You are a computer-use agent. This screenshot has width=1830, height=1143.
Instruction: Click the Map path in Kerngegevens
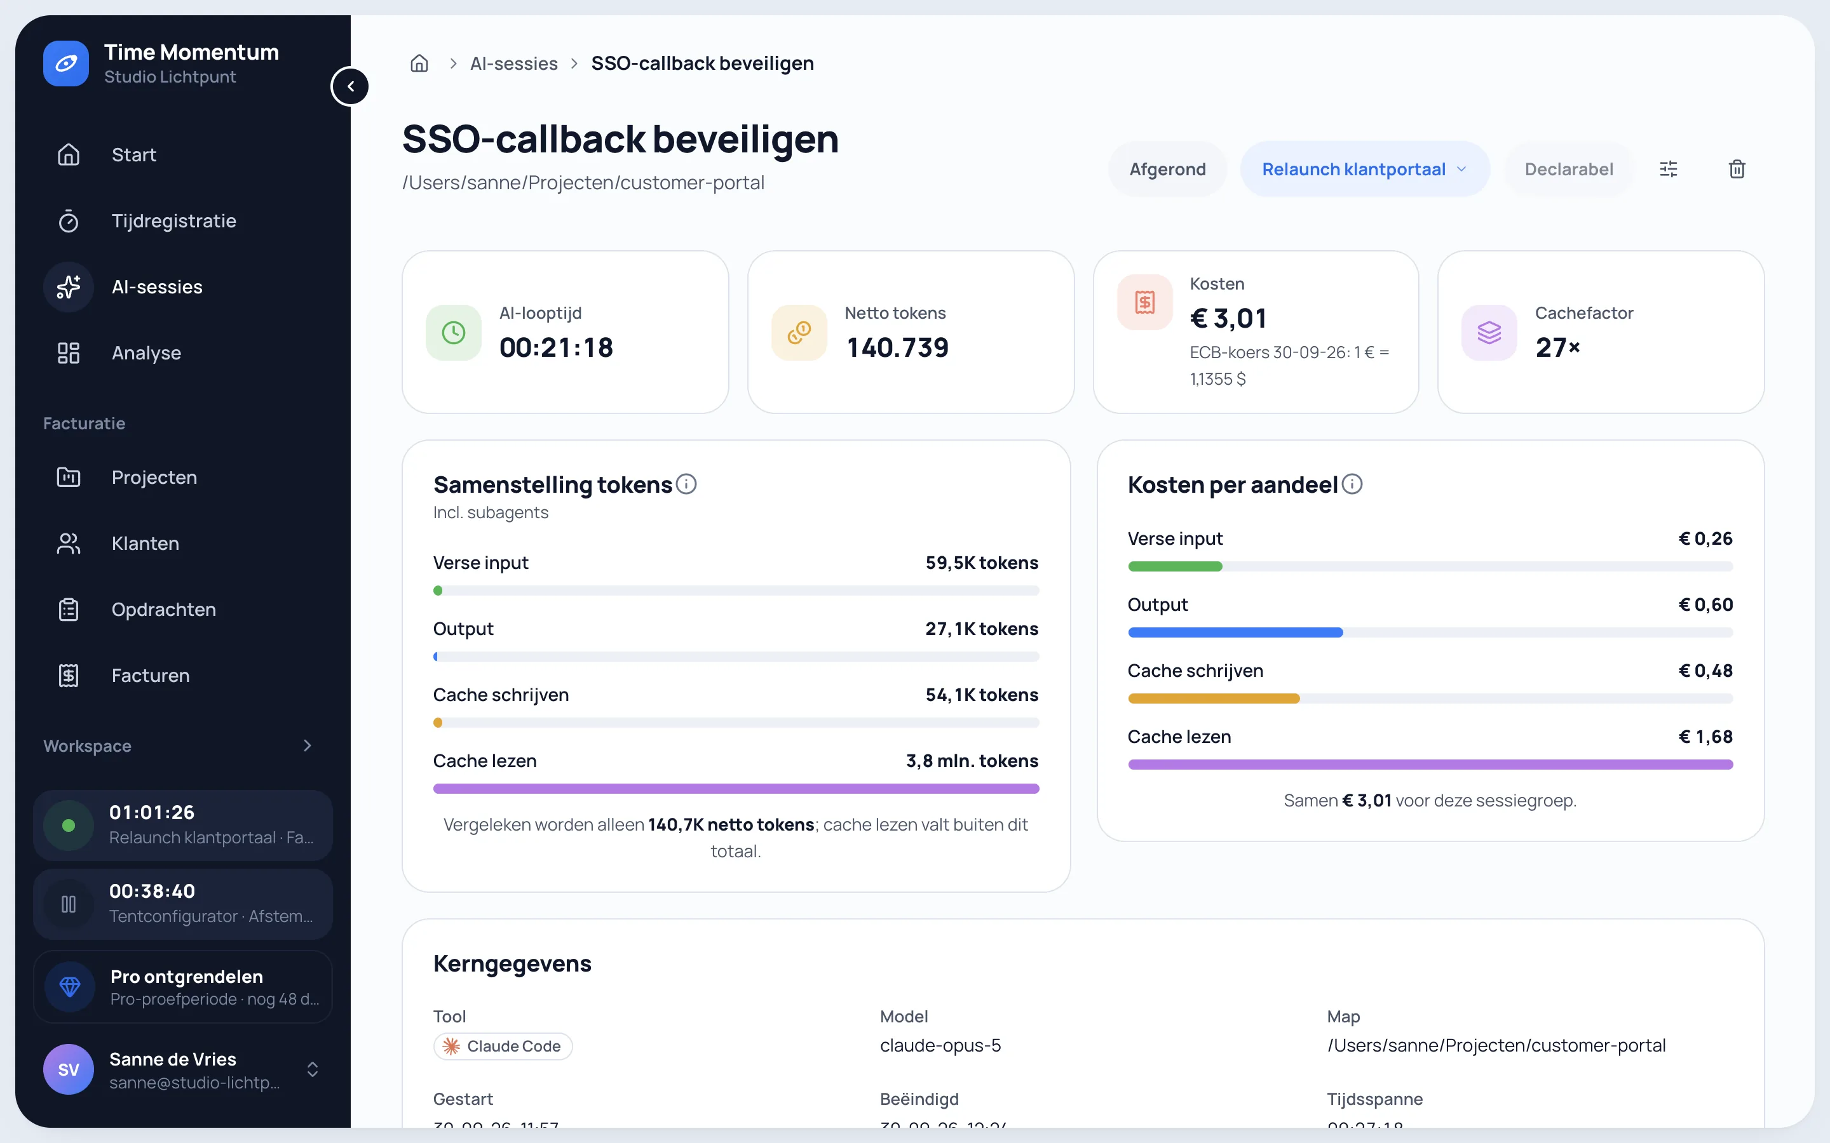click(x=1496, y=1045)
